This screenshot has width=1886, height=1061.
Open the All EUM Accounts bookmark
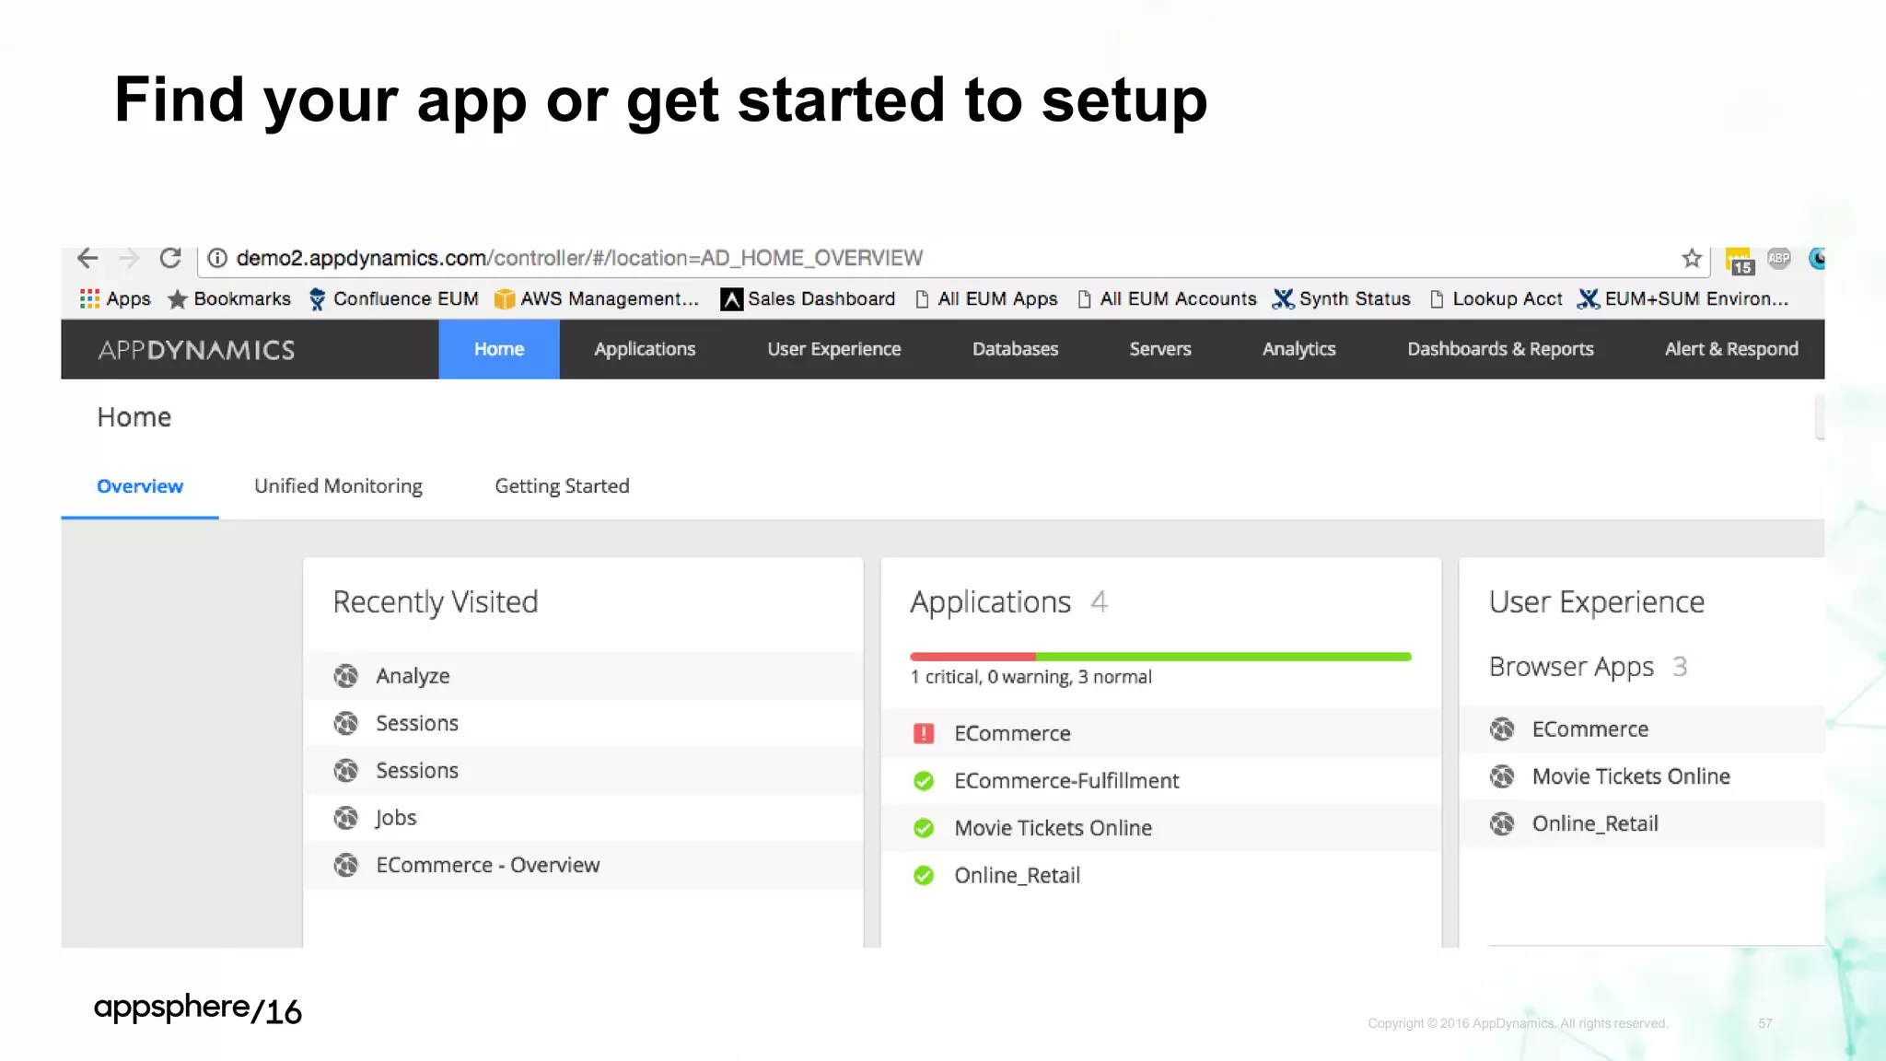(x=1167, y=298)
